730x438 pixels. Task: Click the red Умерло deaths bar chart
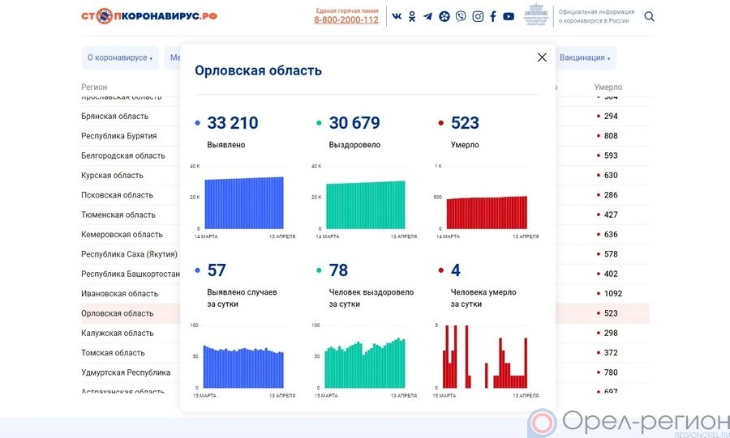click(487, 212)
